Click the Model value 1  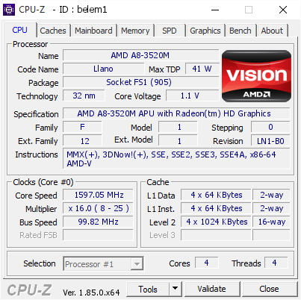click(179, 127)
